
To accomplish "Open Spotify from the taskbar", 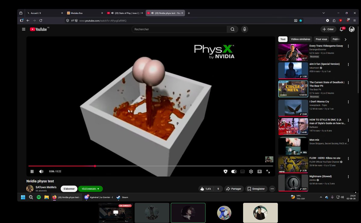I will [x=39, y=197].
